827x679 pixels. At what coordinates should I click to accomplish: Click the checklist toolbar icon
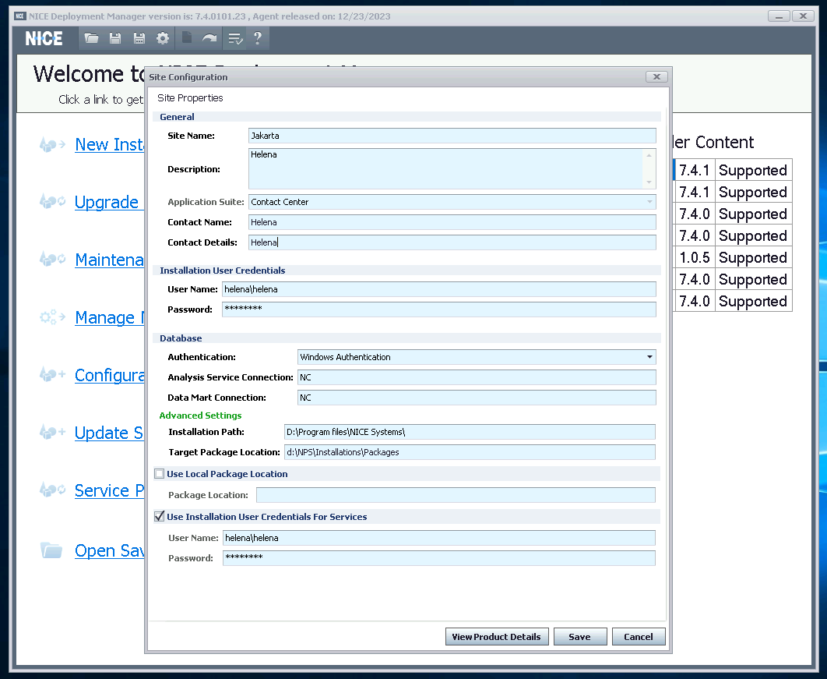[x=234, y=38]
